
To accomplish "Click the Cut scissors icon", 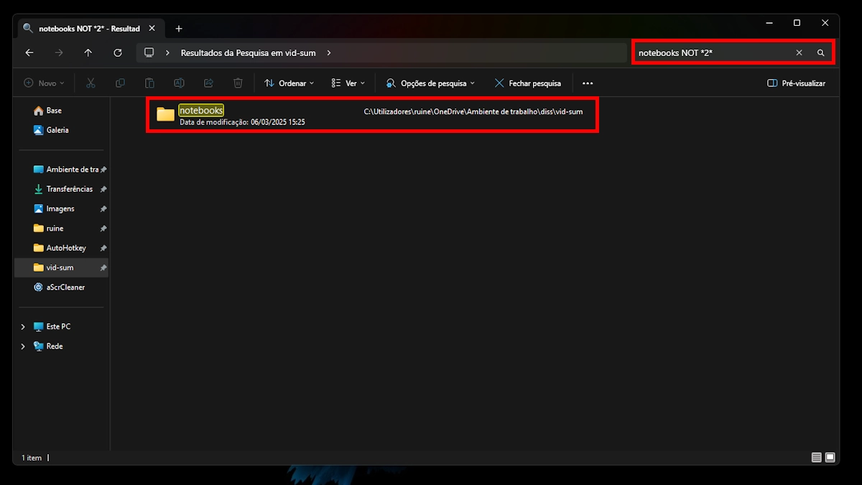I will (x=91, y=83).
